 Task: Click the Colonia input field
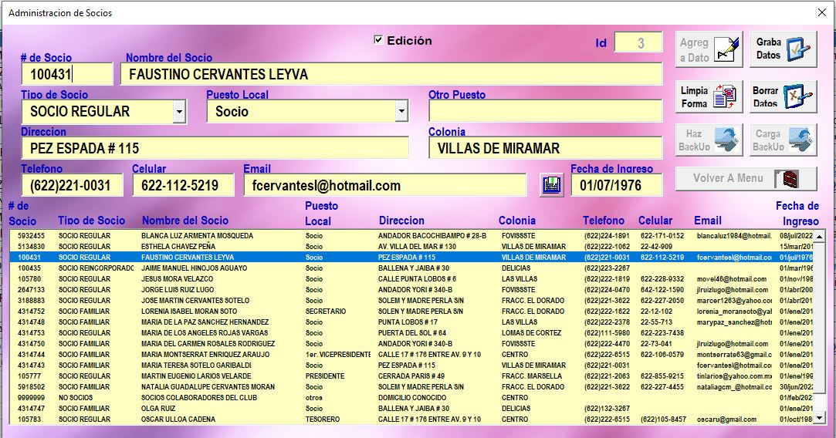[546, 148]
